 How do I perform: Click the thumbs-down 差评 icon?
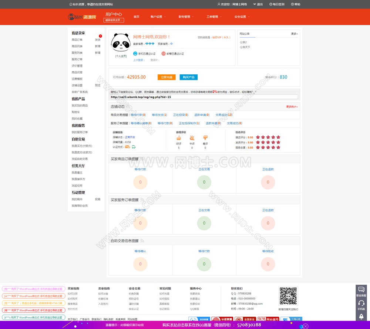pos(205,138)
